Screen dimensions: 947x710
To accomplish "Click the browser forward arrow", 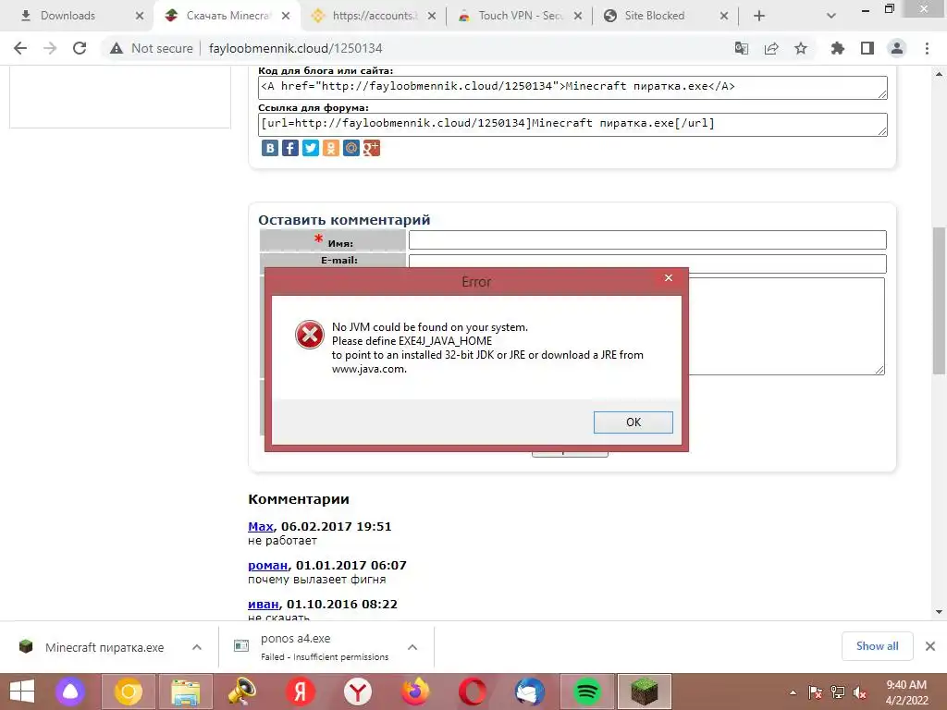I will tap(50, 48).
